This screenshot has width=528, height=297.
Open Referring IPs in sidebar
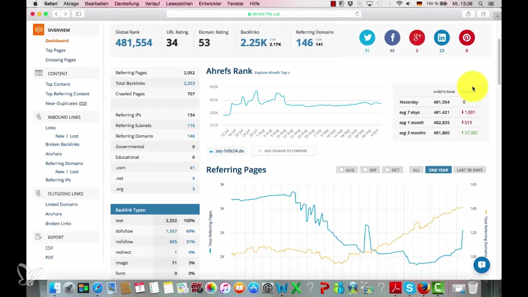pos(58,180)
